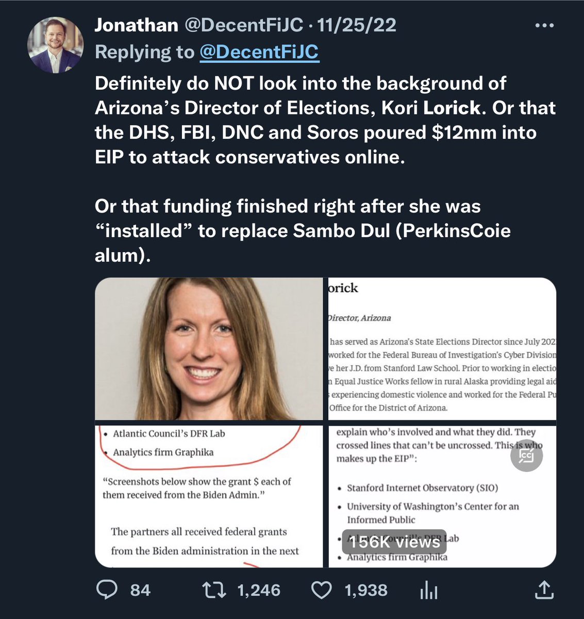Open the image quoting Biden Admin grants
584x619 pixels.
[209, 496]
